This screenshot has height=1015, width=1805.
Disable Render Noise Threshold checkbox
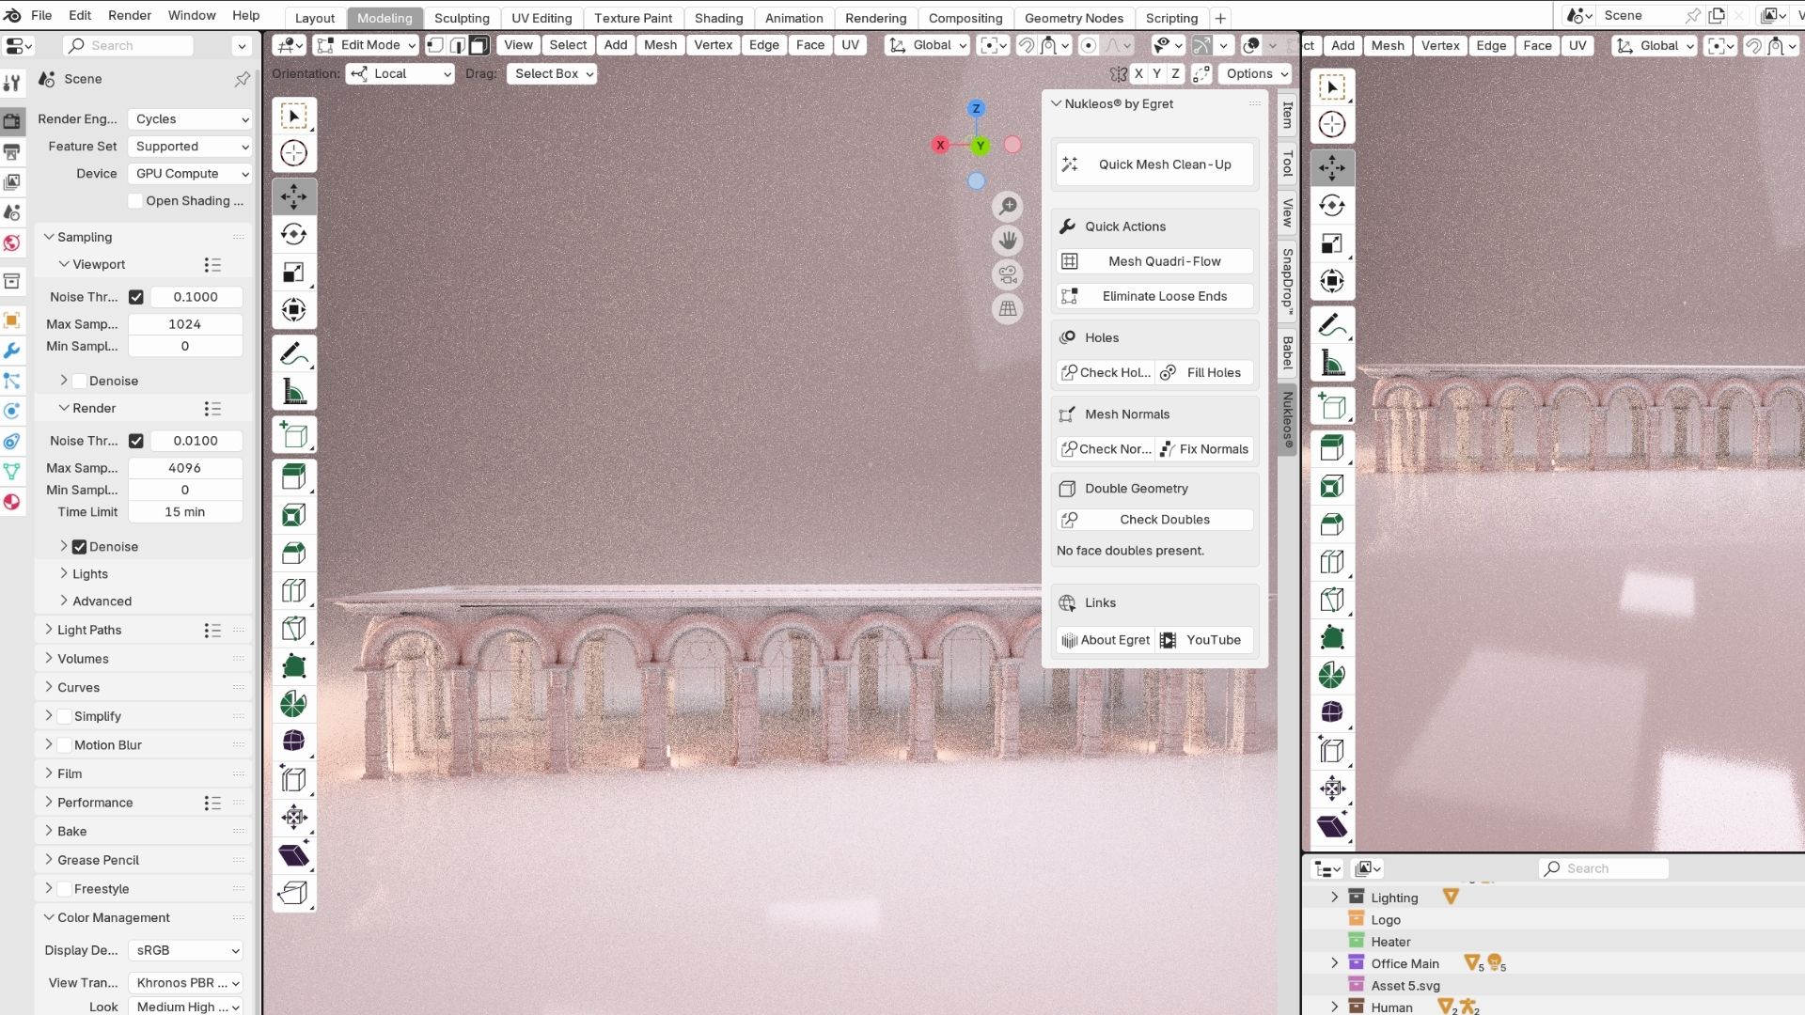(x=136, y=441)
